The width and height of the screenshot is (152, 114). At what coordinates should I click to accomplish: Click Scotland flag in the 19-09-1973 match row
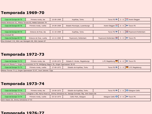coord(127,90)
